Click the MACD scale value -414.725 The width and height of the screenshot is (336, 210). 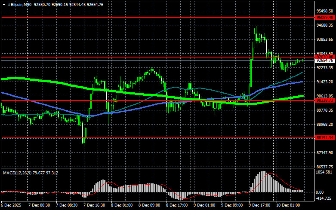(x=324, y=198)
